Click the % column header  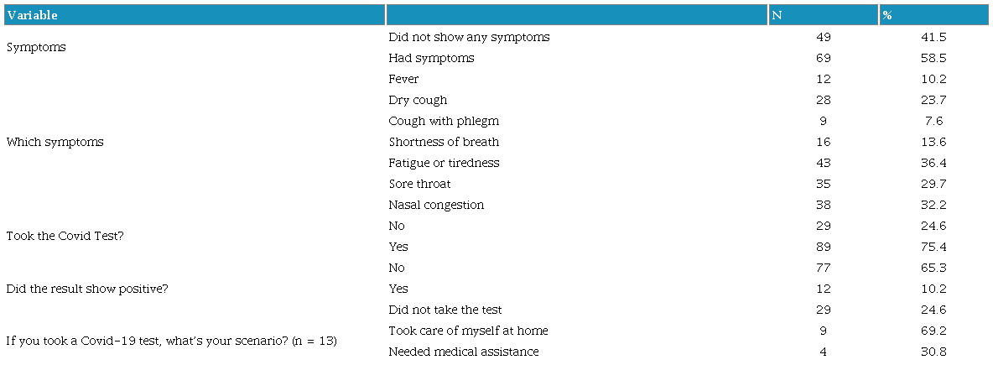[x=886, y=15]
